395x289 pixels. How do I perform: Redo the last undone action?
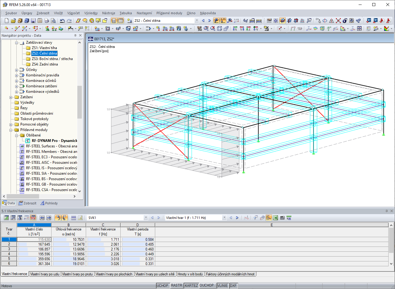69,21
